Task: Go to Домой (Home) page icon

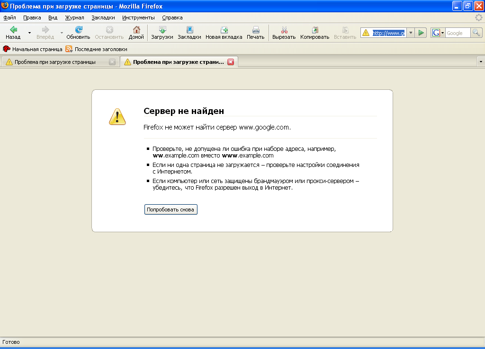Action: click(x=136, y=30)
